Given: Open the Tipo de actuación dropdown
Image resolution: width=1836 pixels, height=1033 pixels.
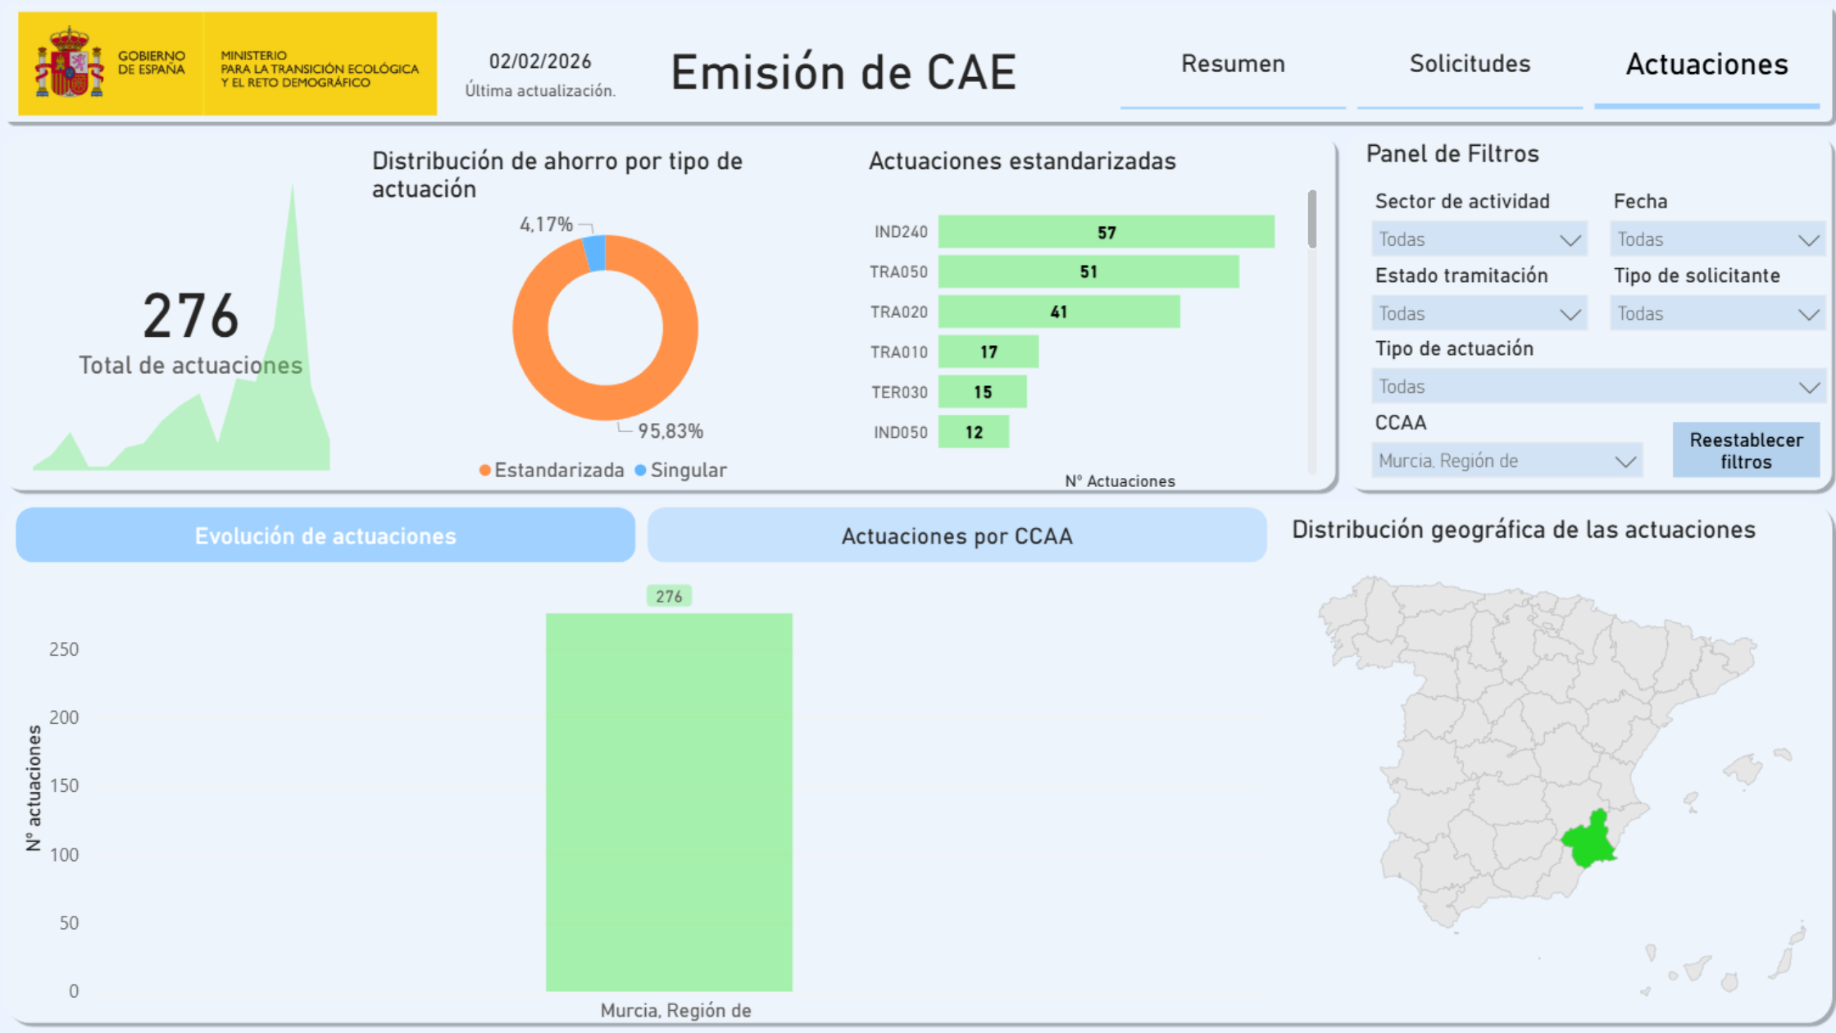Looking at the screenshot, I should pos(1598,385).
